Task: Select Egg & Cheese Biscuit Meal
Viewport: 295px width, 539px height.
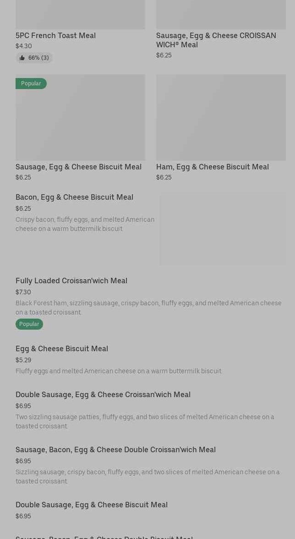Action: [x=62, y=348]
